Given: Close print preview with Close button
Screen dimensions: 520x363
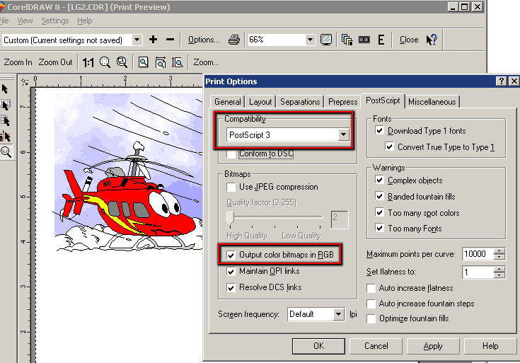Looking at the screenshot, I should point(409,40).
